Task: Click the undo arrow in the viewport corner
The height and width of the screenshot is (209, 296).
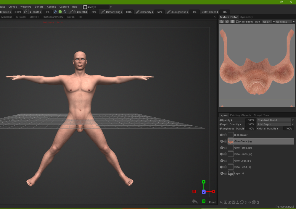Action: point(195,201)
